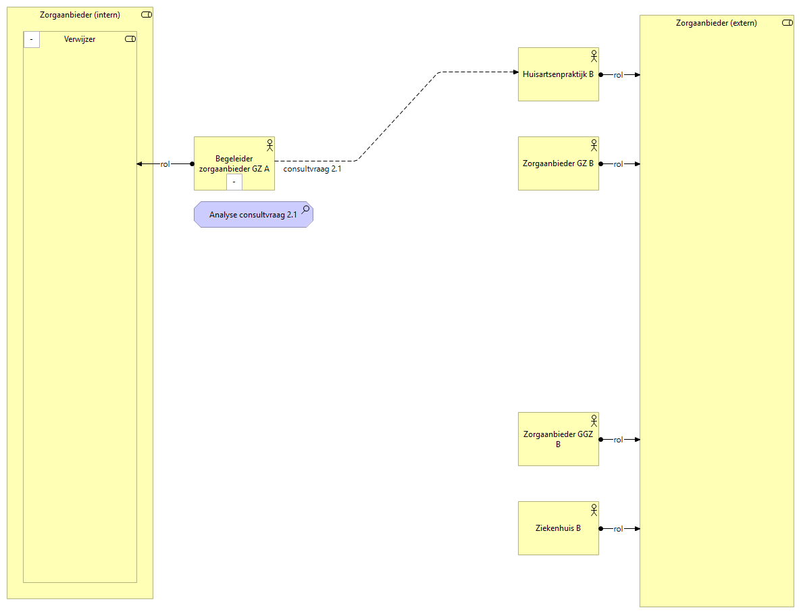The width and height of the screenshot is (801, 614).
Task: Click actor icon on Begeleider zorgaanbieder GZ A
Action: 269,145
